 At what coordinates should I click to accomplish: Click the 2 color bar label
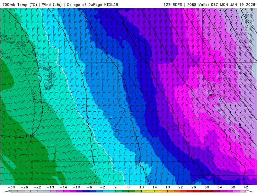pos(116,187)
